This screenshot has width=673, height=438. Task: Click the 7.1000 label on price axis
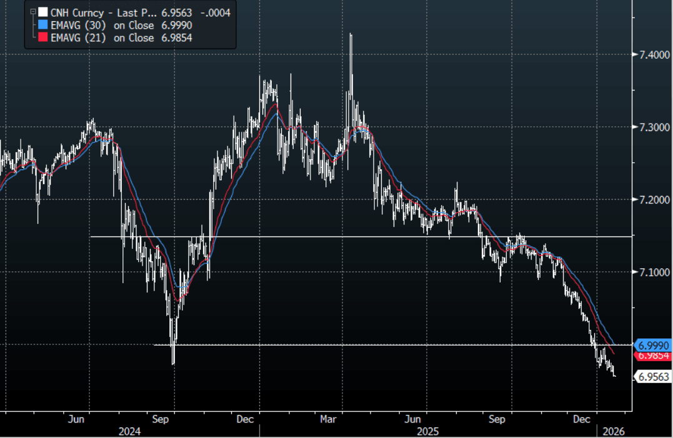point(649,272)
